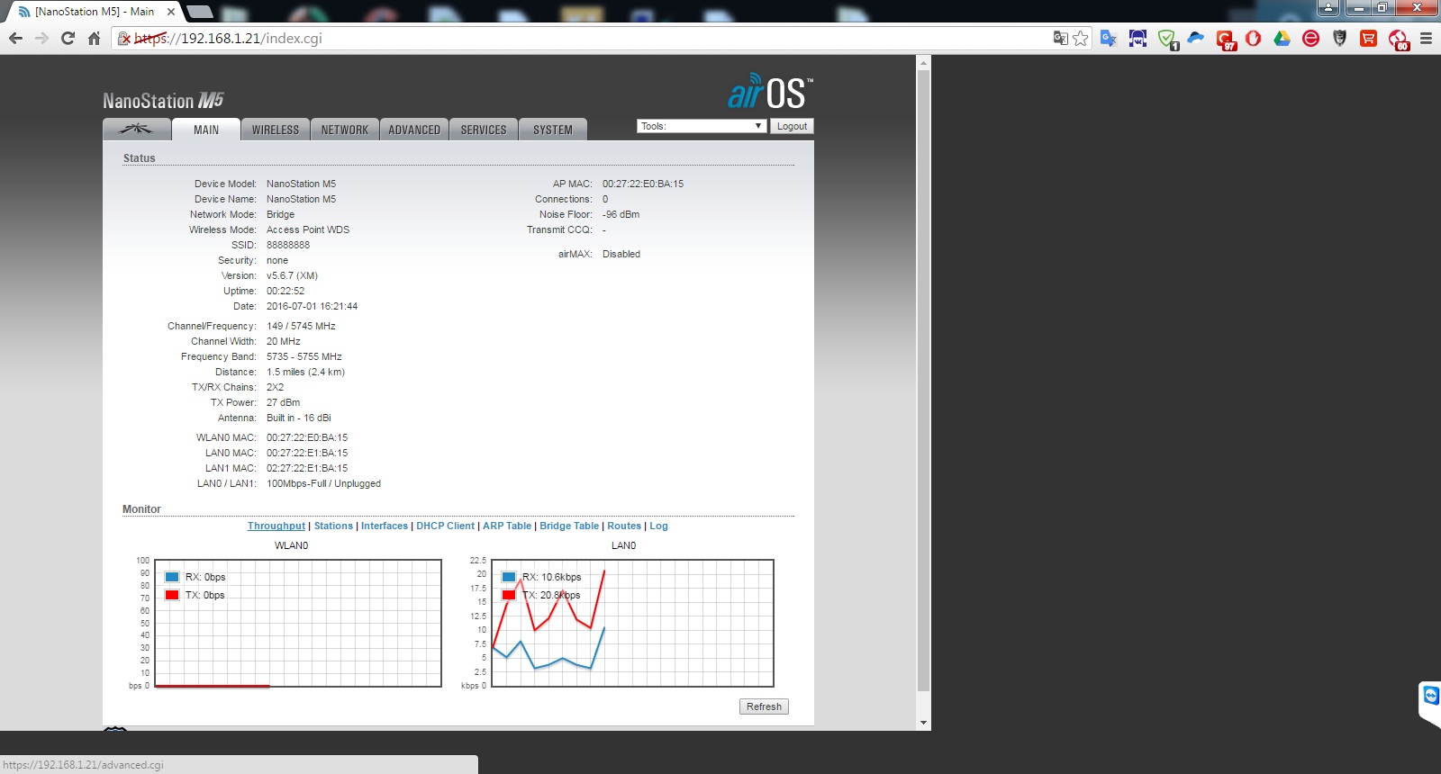Click the WLAN0 TX red legend swatch
1441x774 pixels.
pos(172,595)
